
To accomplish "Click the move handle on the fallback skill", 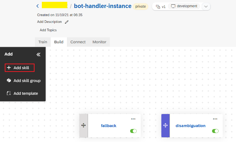I will (84, 125).
